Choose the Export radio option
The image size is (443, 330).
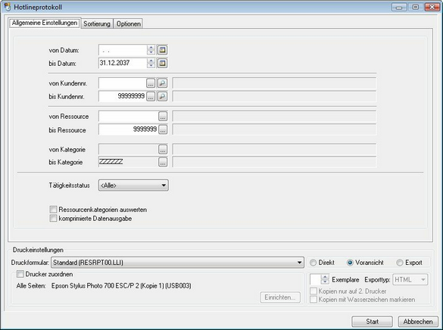tap(400, 263)
